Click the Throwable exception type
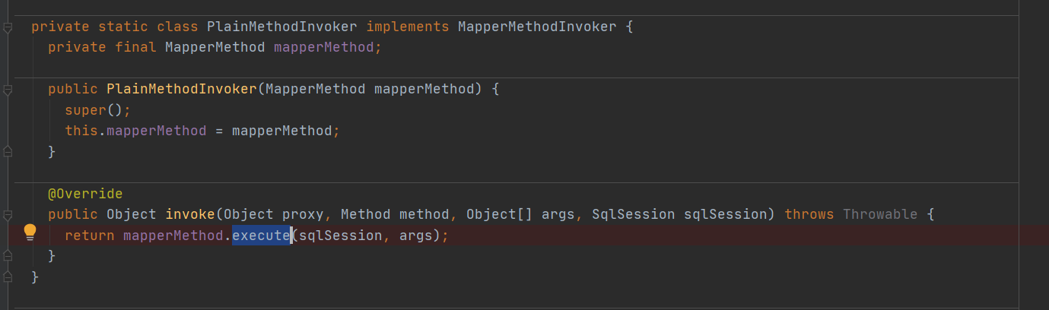The width and height of the screenshot is (1049, 310). [x=880, y=214]
